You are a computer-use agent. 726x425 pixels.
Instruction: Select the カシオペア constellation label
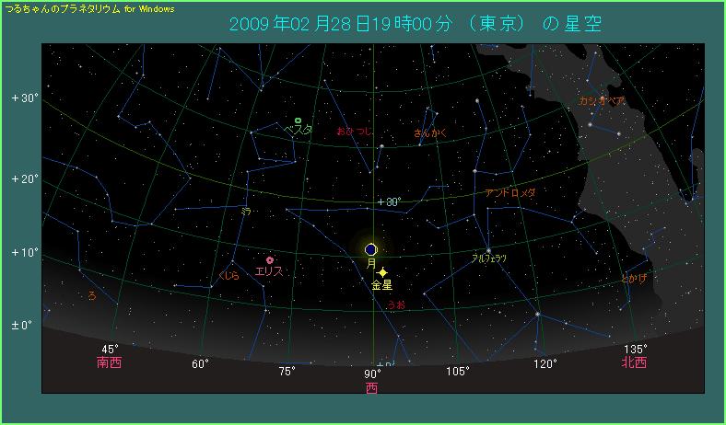[603, 100]
